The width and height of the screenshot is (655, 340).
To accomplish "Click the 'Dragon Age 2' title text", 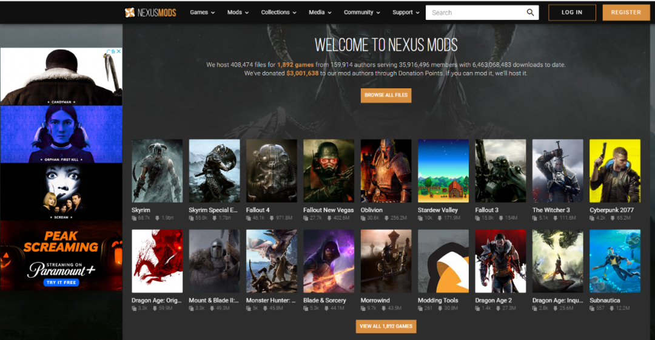I will [x=493, y=301].
